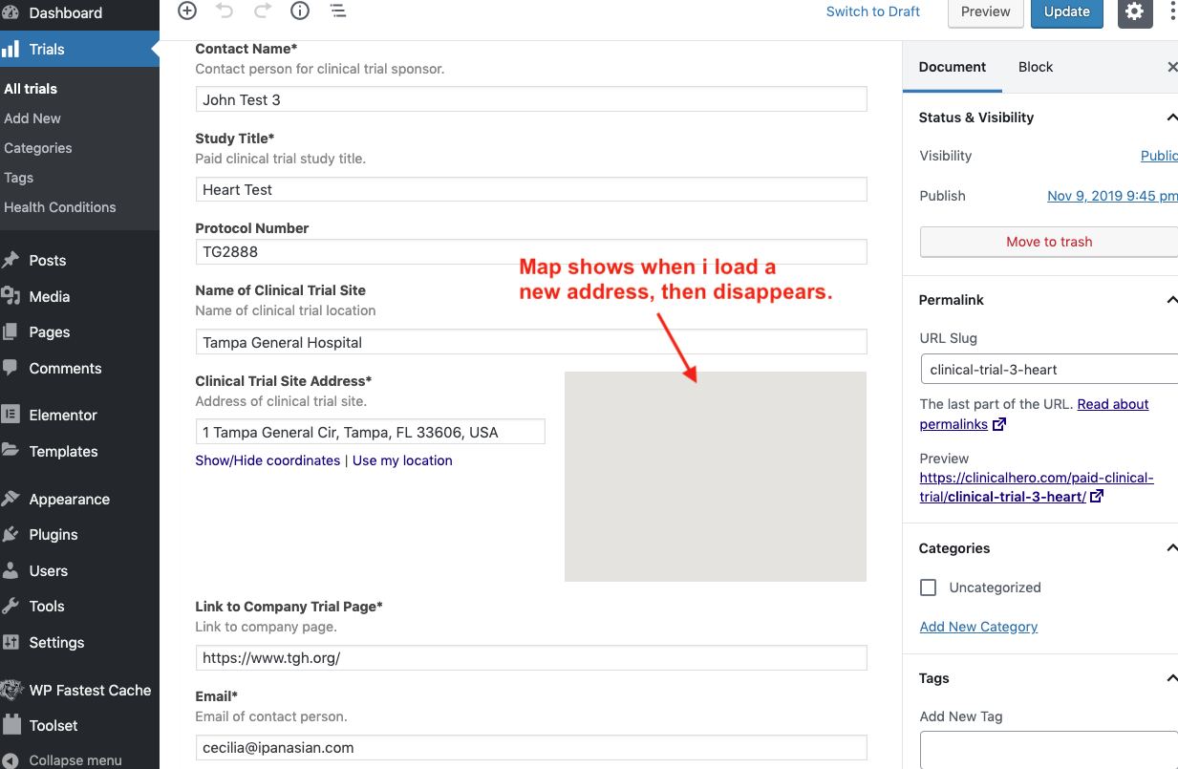
Task: Expand the Tags section chevron
Action: coord(1171,678)
